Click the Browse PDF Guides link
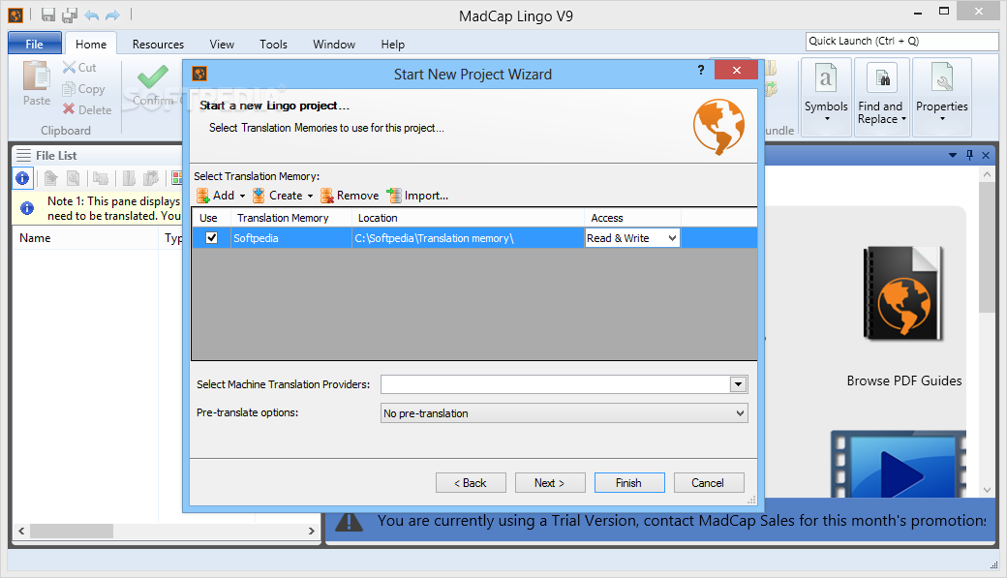 pos(904,380)
